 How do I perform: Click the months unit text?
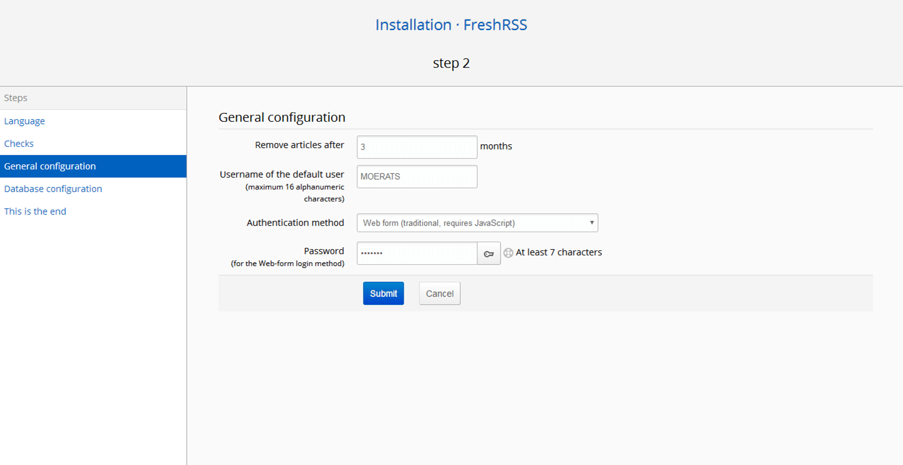[496, 146]
